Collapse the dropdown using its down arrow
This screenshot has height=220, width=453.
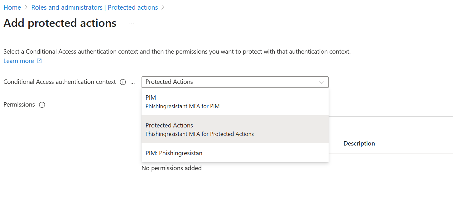click(322, 82)
